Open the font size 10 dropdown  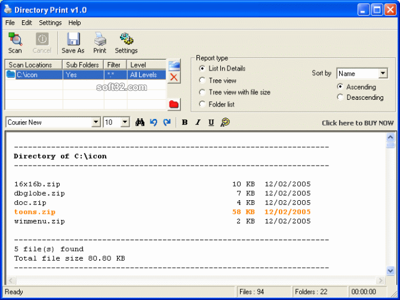point(125,123)
